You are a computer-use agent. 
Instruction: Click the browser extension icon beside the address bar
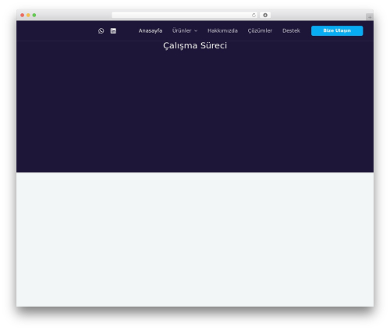265,15
